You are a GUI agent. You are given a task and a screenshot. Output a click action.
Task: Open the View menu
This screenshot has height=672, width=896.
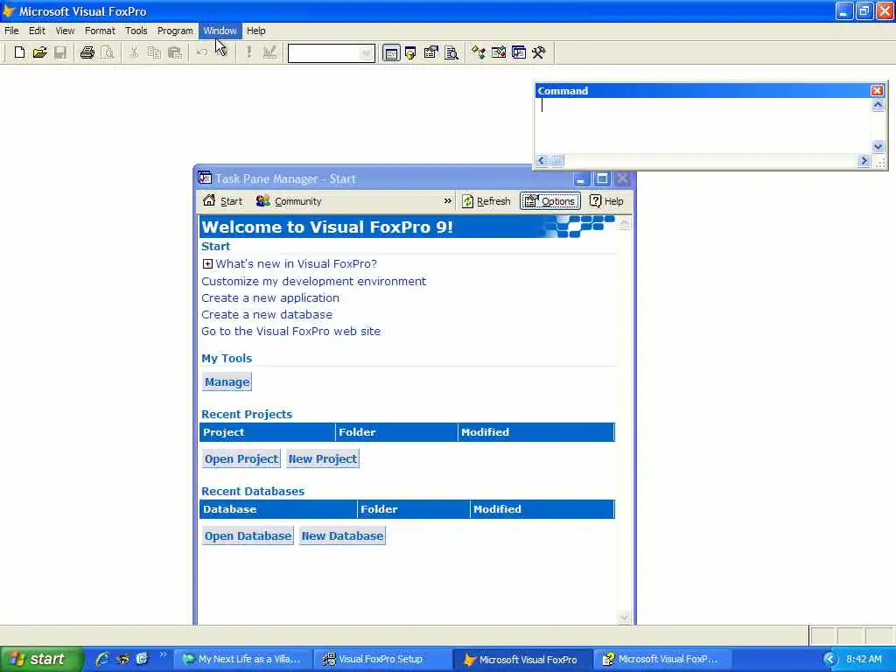coord(65,31)
